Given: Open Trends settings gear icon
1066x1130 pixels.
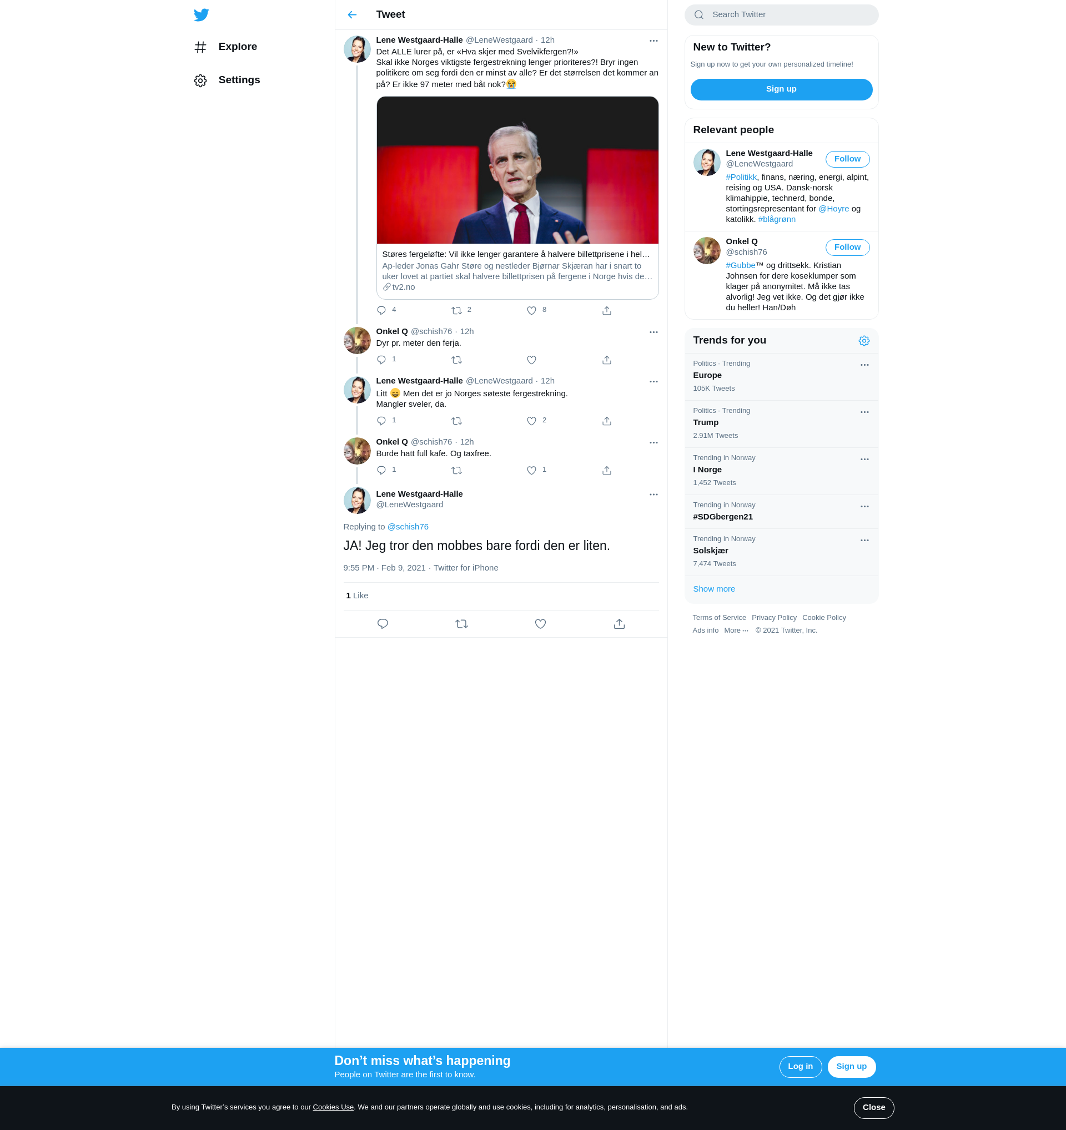Looking at the screenshot, I should tap(863, 340).
